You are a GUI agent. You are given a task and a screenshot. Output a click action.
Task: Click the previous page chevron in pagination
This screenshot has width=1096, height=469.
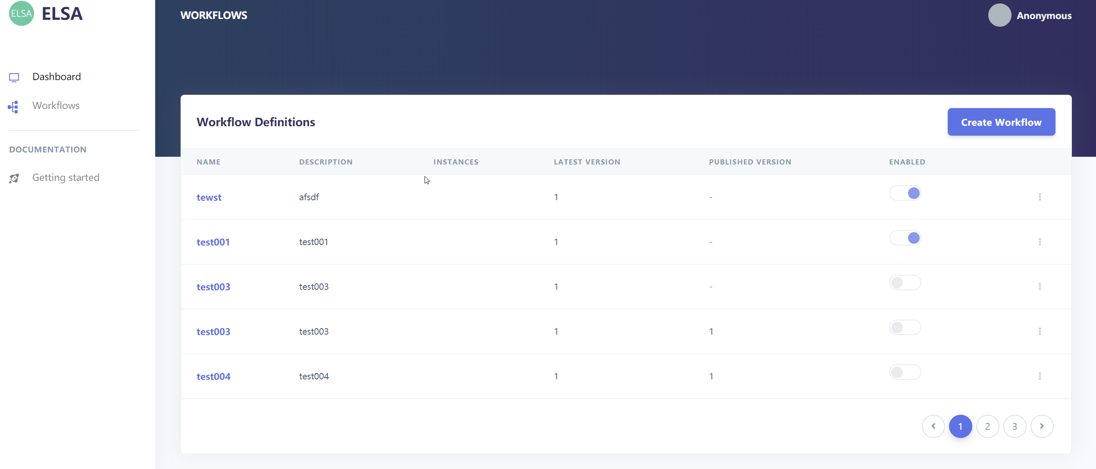(934, 426)
